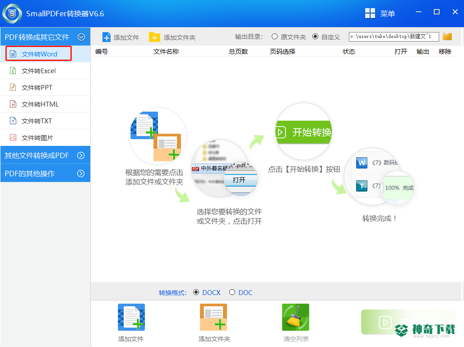The image size is (464, 347).
Task: Click the add-file illustration in the guide
Action: pos(158,136)
